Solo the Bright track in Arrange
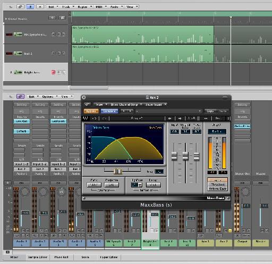This screenshot has height=264, width=272. (x=64, y=72)
